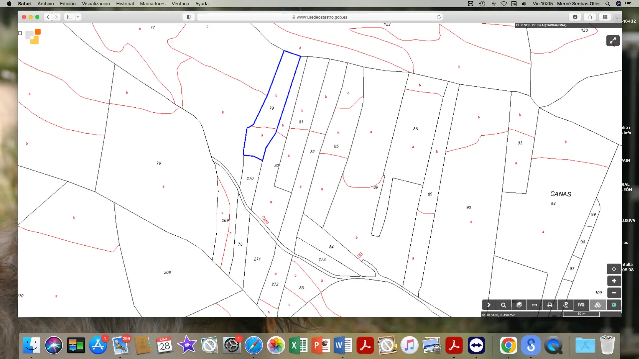The height and width of the screenshot is (359, 639).
Task: Open the map layers stack tool
Action: click(x=519, y=305)
